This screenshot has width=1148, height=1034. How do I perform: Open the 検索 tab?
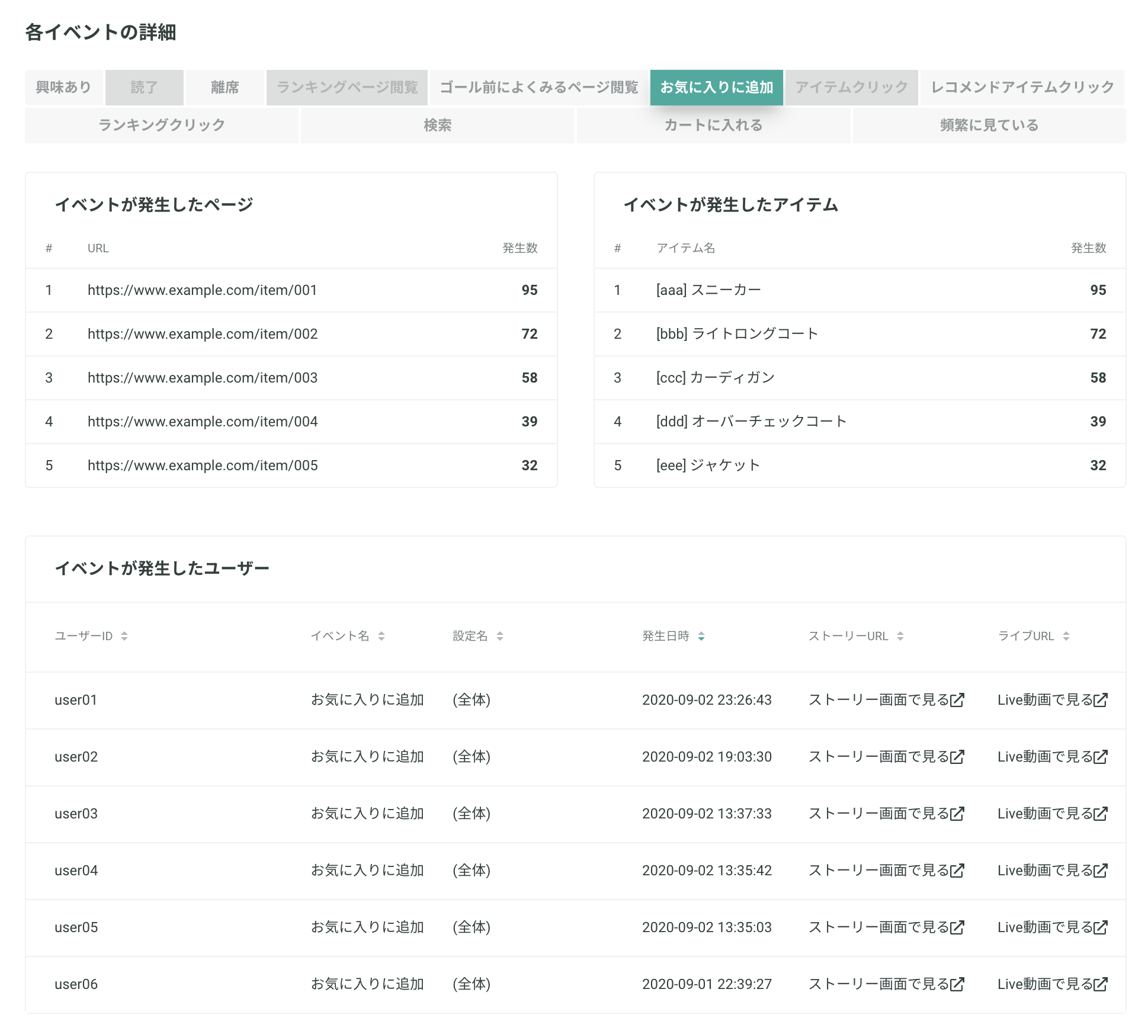click(x=438, y=125)
